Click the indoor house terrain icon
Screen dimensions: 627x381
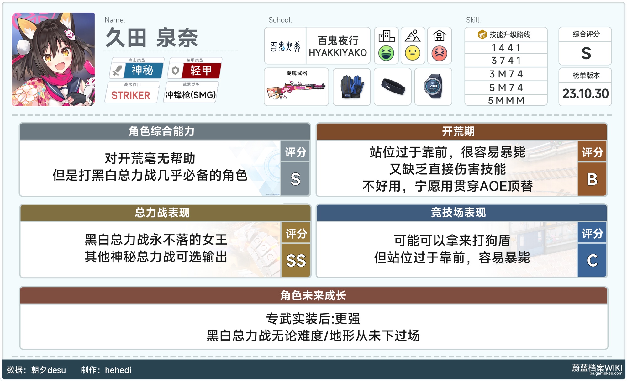click(439, 36)
